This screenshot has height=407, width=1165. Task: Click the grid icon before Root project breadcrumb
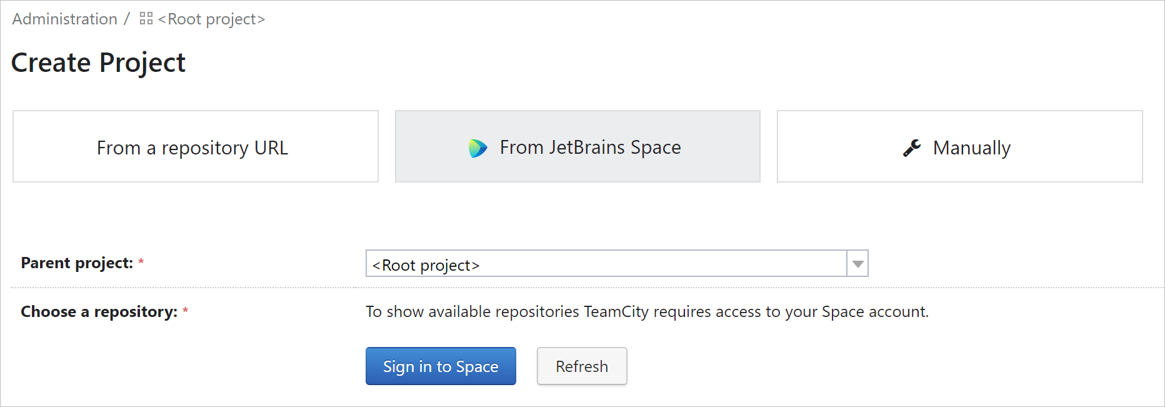tap(146, 19)
